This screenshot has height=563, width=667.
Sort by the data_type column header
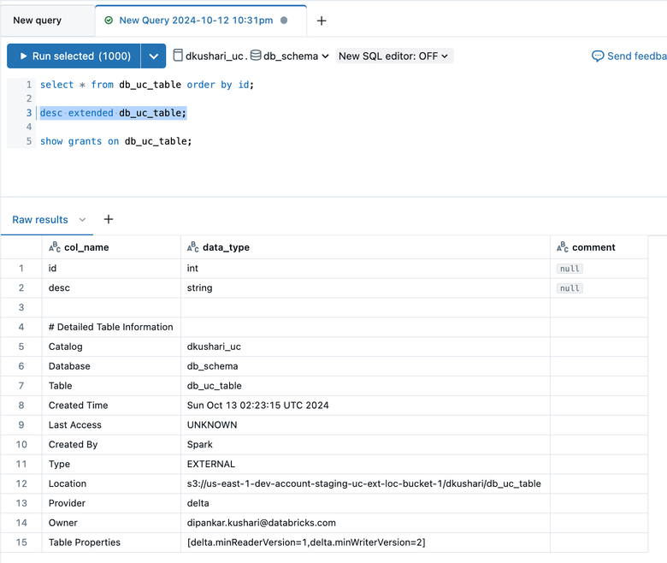tap(226, 247)
